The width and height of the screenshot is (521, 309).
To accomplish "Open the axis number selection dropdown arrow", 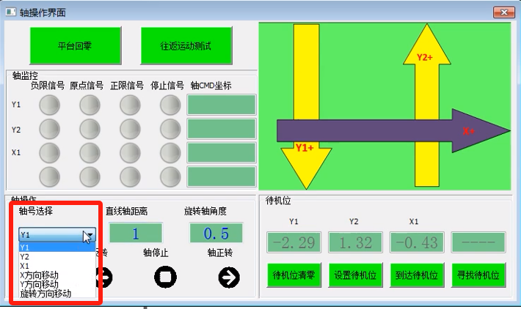I will tap(88, 235).
